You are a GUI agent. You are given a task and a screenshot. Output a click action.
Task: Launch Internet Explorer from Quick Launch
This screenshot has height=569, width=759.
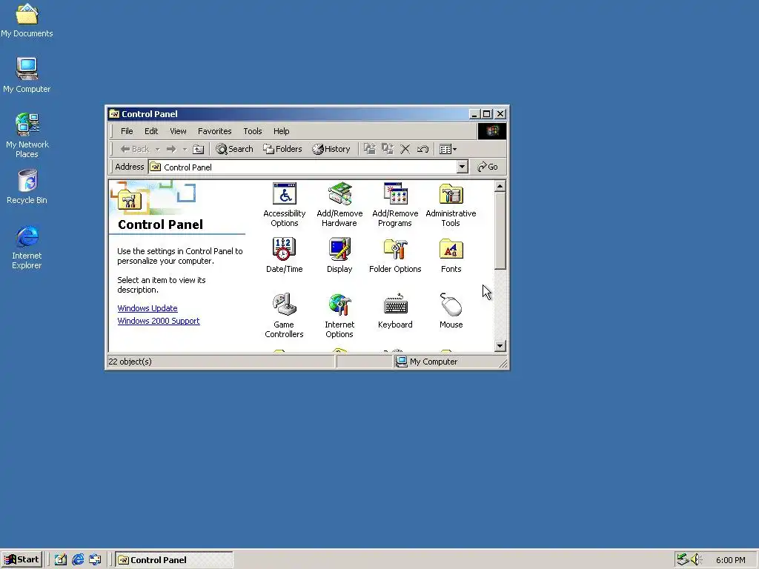(78, 560)
